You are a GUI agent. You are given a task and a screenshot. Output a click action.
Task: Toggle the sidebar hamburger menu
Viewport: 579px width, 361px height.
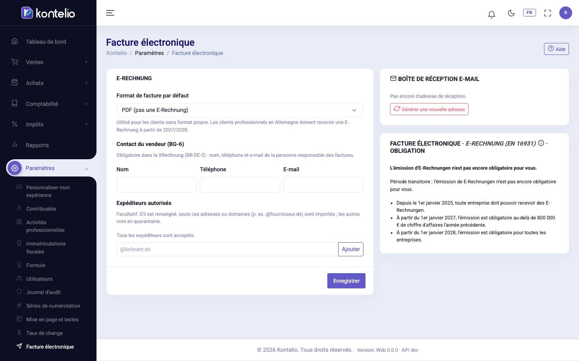pyautogui.click(x=110, y=13)
